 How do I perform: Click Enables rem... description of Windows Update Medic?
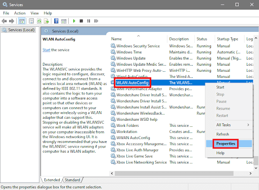point(181,64)
